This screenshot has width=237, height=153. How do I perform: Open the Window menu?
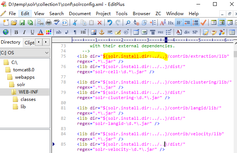coord(175,14)
